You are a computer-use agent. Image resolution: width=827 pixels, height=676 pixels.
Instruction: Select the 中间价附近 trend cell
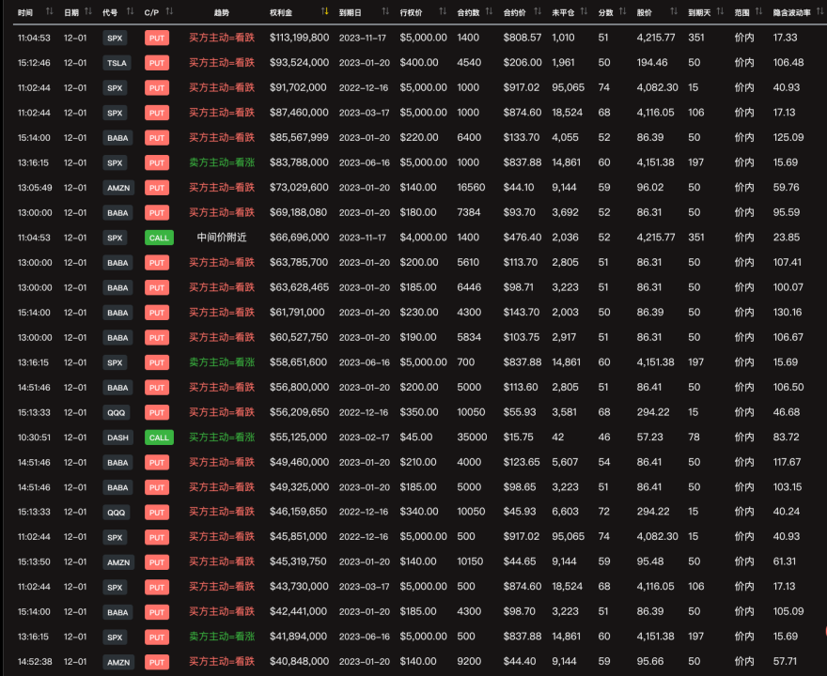222,238
